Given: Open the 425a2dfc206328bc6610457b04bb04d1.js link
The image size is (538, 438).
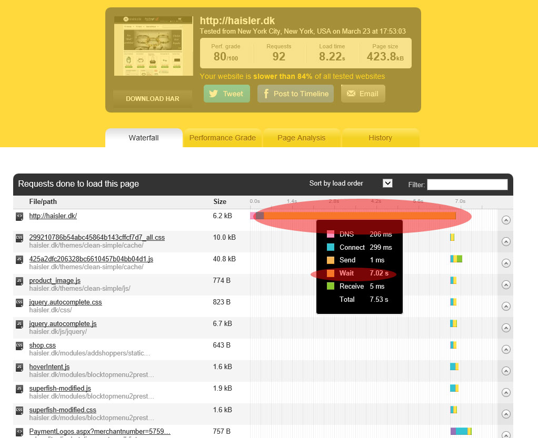Looking at the screenshot, I should tap(91, 259).
